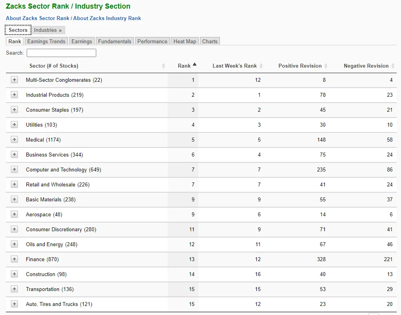Switch to the Industries tab
The height and width of the screenshot is (315, 401).
48,30
